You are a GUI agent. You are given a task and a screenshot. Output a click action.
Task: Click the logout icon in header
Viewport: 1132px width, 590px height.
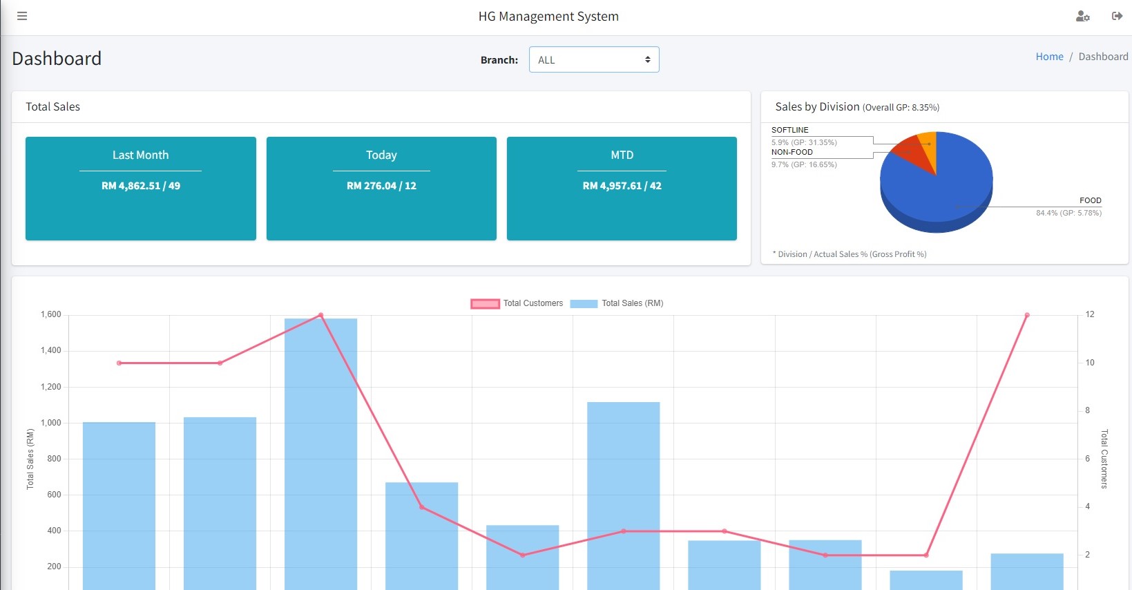[x=1117, y=16]
